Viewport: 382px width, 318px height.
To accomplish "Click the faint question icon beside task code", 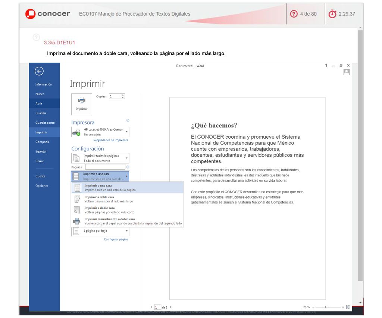I will point(36,37).
